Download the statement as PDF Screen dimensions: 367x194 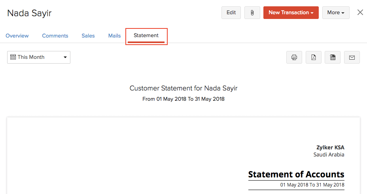pyautogui.click(x=314, y=57)
